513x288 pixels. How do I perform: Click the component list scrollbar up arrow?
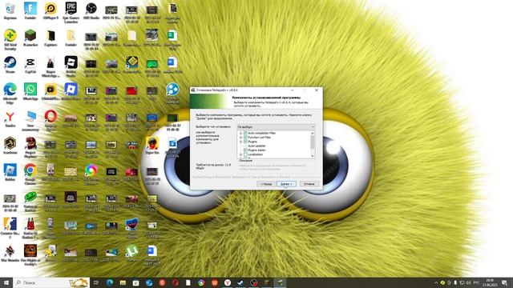pos(313,134)
